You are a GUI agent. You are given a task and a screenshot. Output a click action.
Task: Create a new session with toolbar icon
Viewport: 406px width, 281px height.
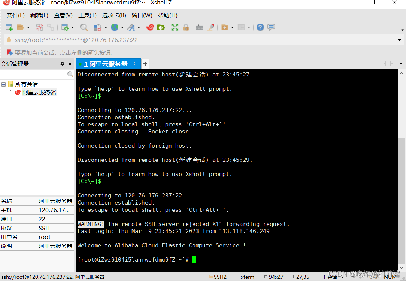[9, 27]
